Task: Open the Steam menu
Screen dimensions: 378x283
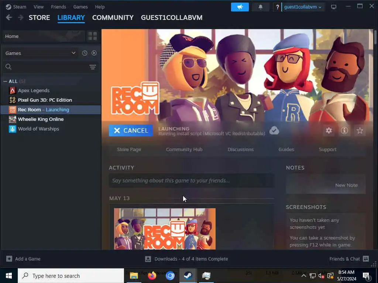Action: (16, 7)
